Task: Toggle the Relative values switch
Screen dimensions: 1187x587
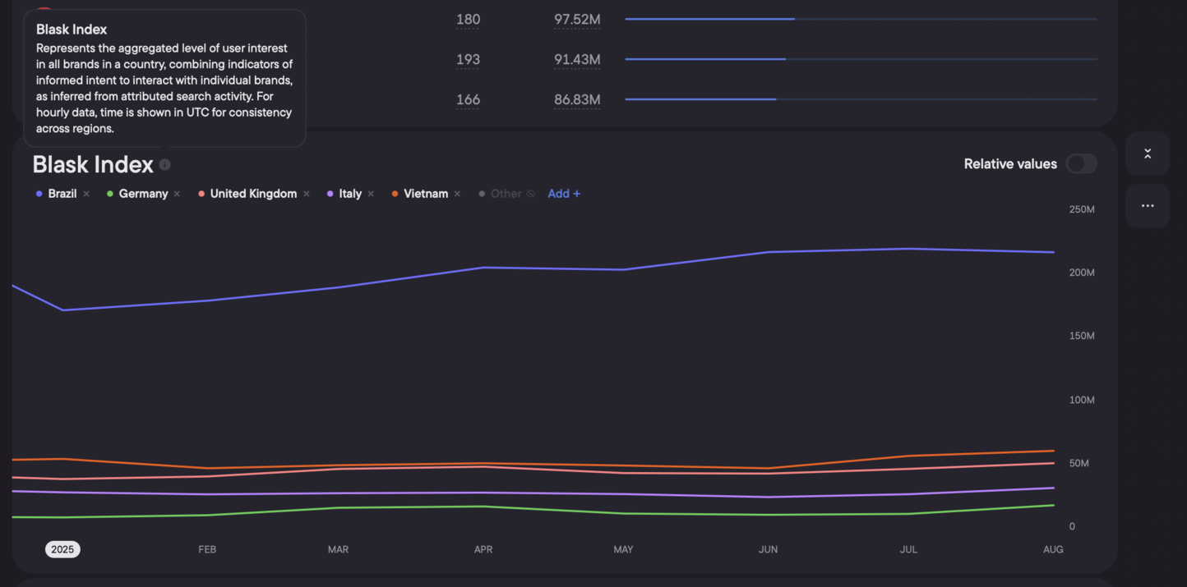Action: point(1081,163)
